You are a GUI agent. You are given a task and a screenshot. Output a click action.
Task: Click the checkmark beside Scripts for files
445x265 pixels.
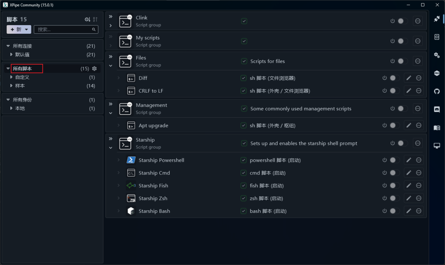pos(244,61)
